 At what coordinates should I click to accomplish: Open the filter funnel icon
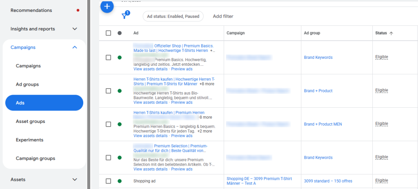(125, 16)
